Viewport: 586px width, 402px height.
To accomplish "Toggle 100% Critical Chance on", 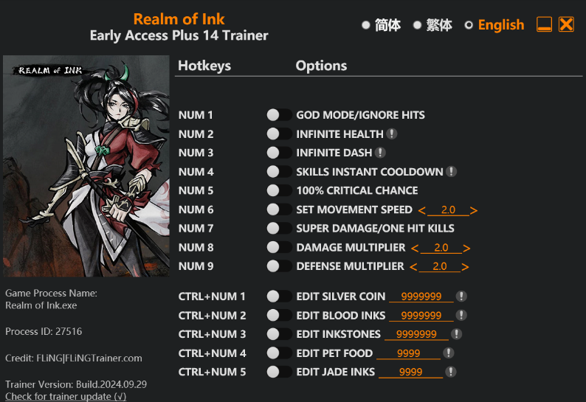I will 279,190.
